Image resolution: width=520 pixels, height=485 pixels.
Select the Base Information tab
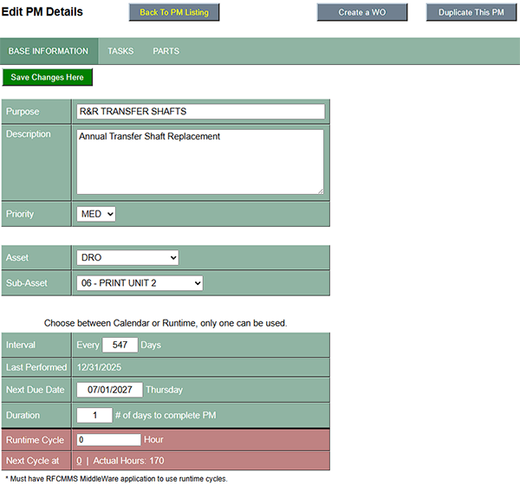[49, 51]
